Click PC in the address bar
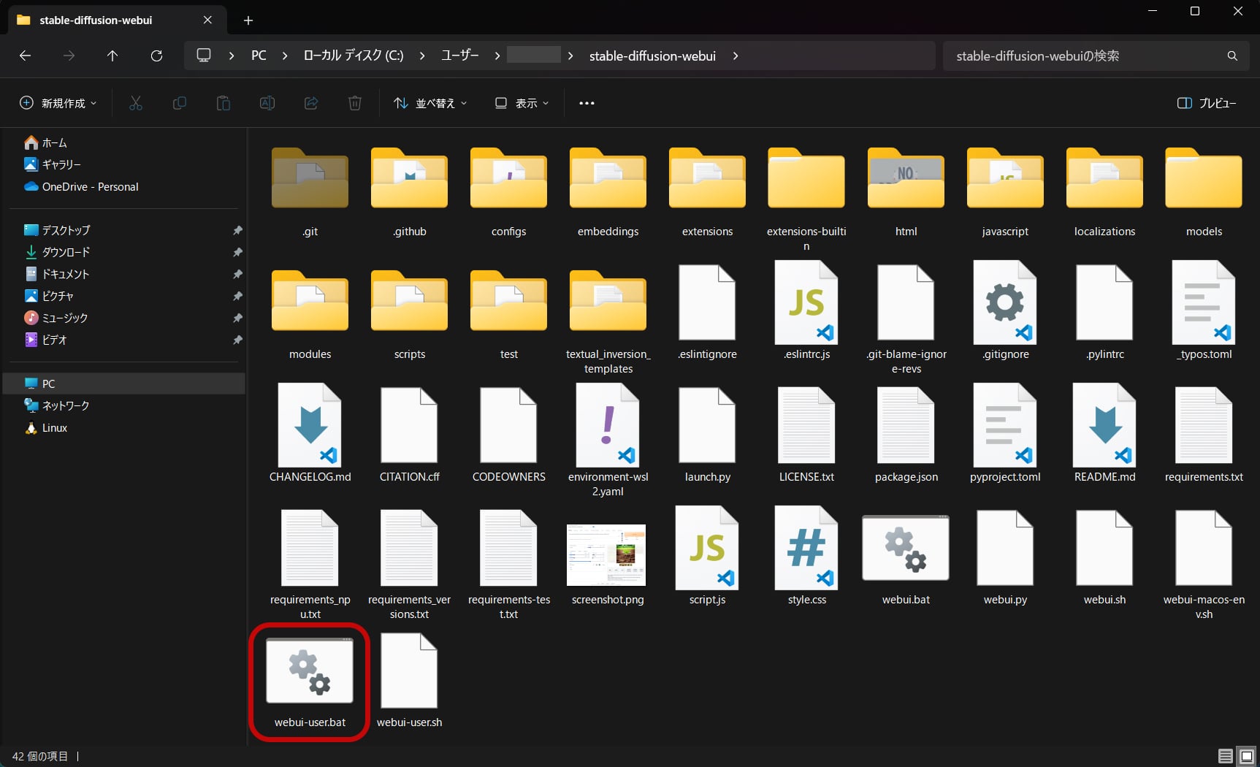Screen dimensions: 1260x767 click(x=259, y=56)
